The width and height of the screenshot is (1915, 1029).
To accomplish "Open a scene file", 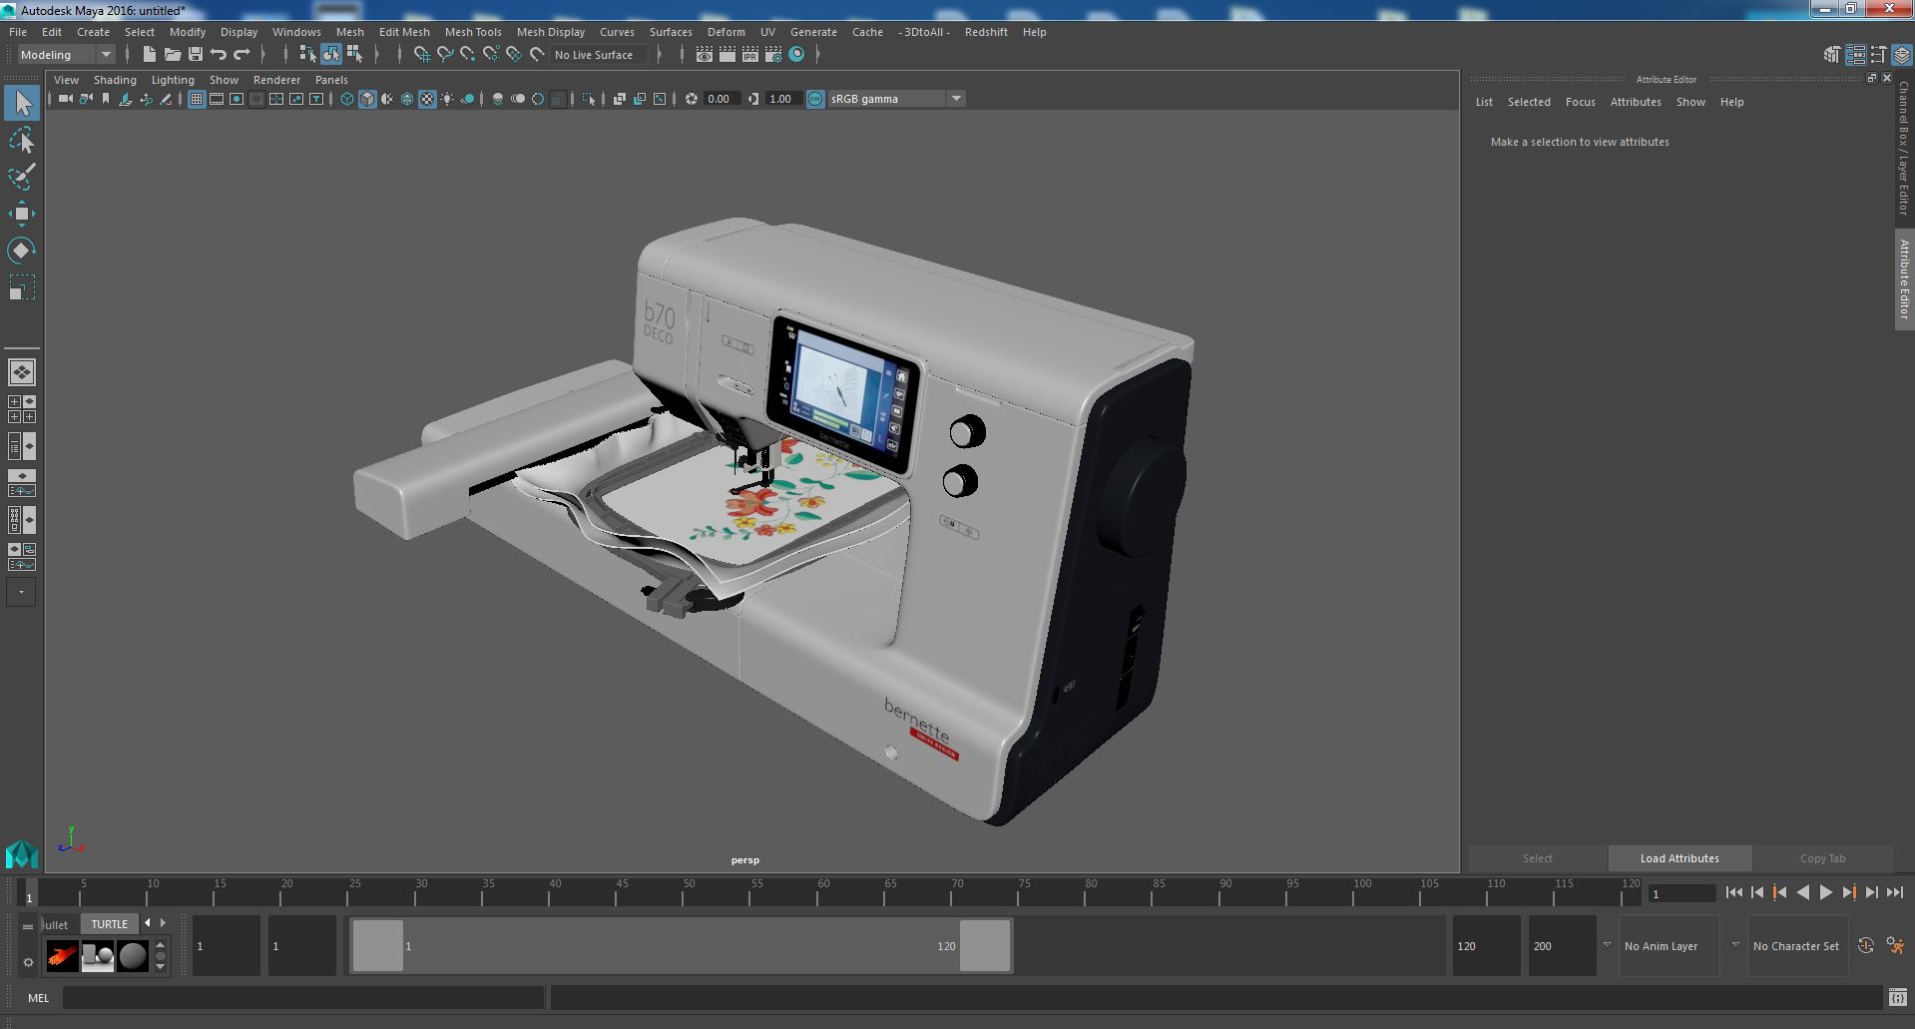I will click(173, 55).
